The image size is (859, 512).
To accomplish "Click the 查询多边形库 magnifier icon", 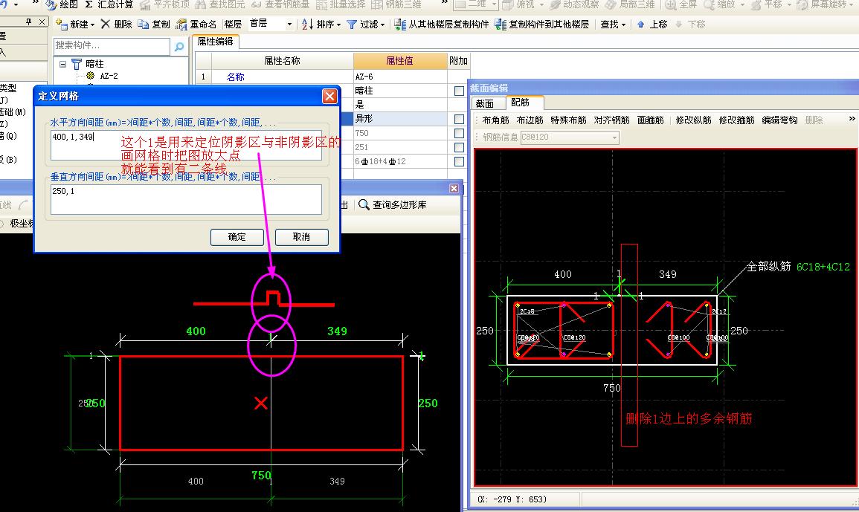I will point(364,205).
